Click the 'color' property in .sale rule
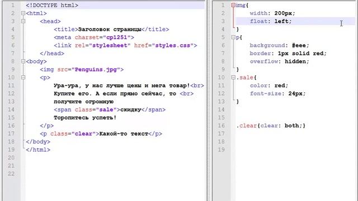Viewport: 358px width, 201px height. pos(258,85)
